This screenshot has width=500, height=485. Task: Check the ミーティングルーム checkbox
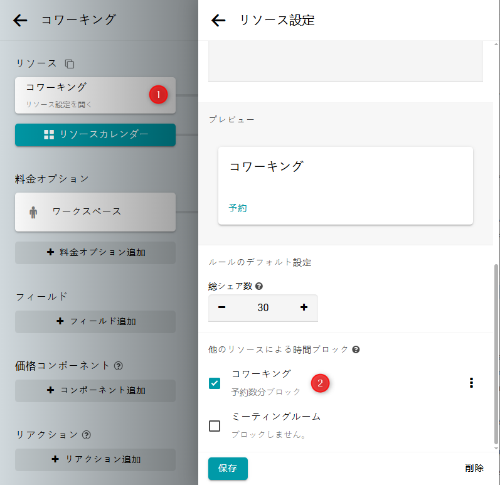pos(215,426)
